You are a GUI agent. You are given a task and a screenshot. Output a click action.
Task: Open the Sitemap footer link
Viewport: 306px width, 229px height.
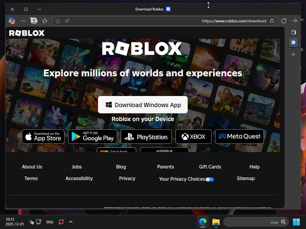click(x=246, y=179)
